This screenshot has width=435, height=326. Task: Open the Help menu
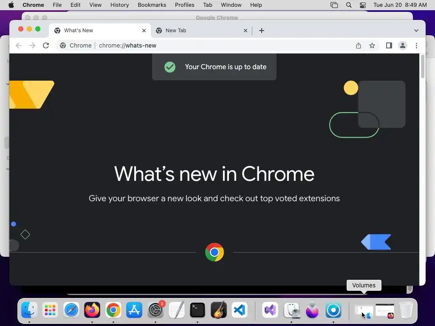[x=256, y=5]
